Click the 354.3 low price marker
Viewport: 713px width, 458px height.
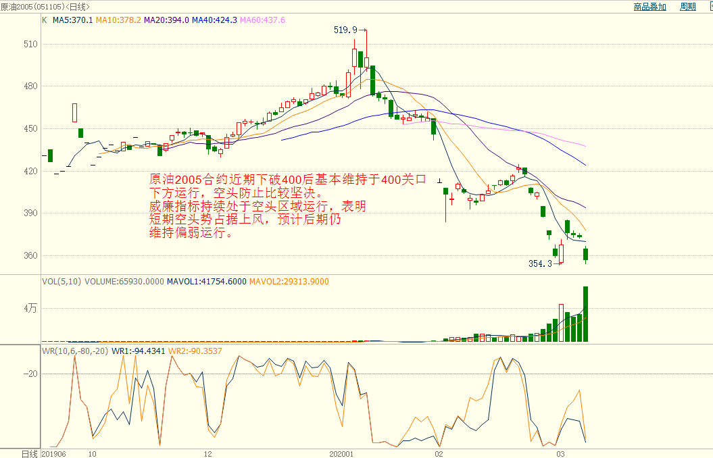pos(540,264)
